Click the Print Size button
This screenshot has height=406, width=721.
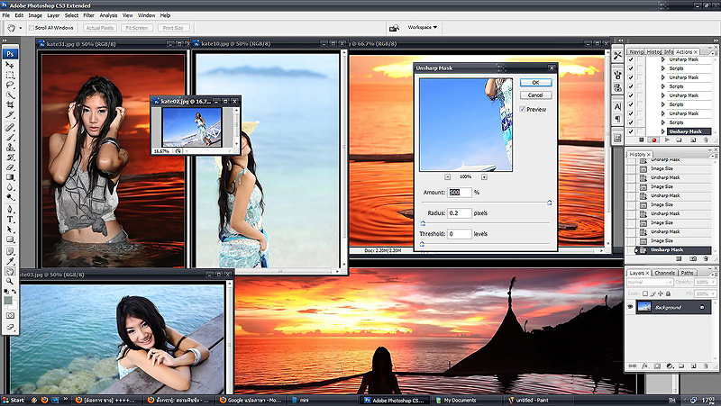pyautogui.click(x=173, y=28)
